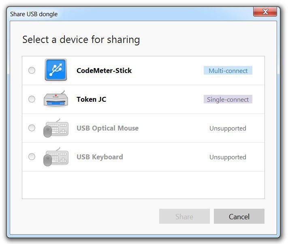Viewport: 288px width, 244px height.
Task: Pick the USB Keyboard radio button
Action: (x=32, y=157)
